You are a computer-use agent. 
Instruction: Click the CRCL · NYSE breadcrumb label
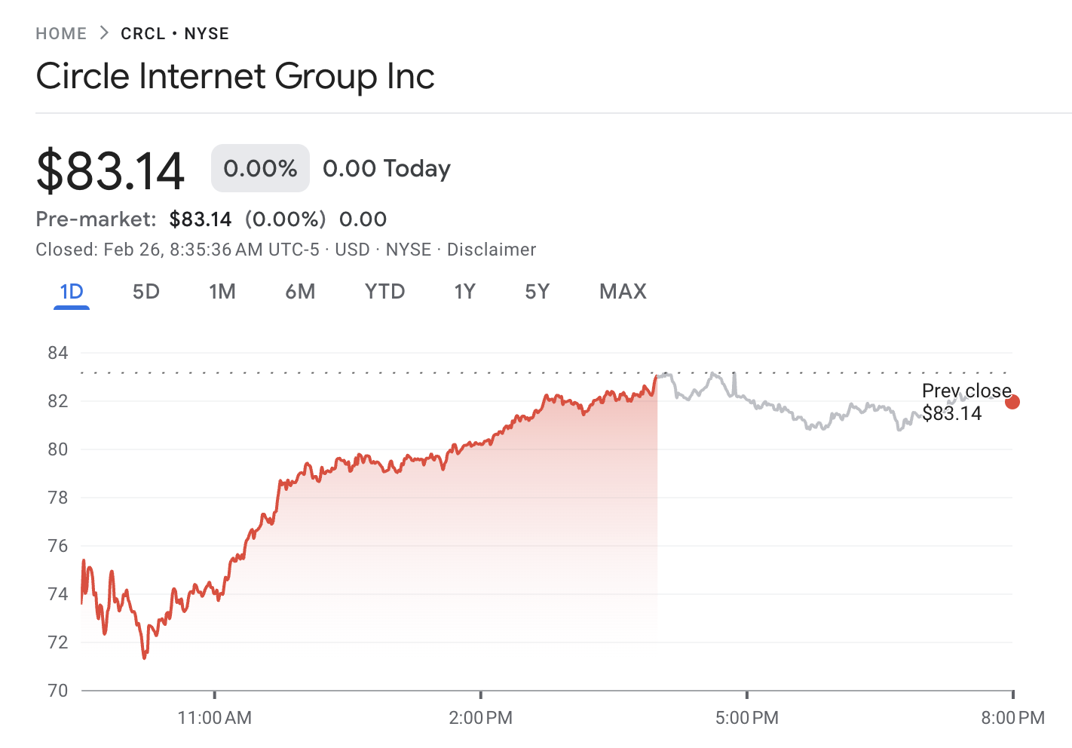175,33
